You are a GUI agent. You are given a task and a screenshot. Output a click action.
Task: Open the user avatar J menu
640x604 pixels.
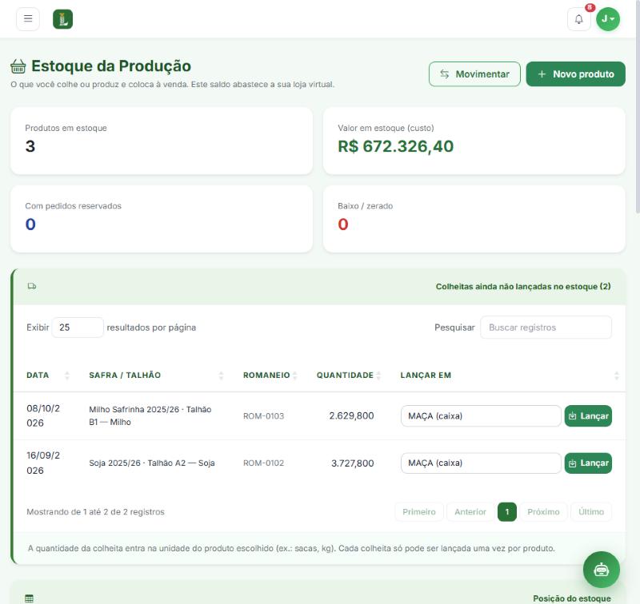(x=608, y=19)
